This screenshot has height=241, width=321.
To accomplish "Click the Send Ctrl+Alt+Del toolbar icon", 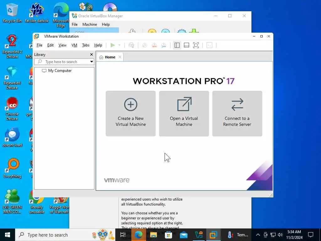I will point(131,45).
